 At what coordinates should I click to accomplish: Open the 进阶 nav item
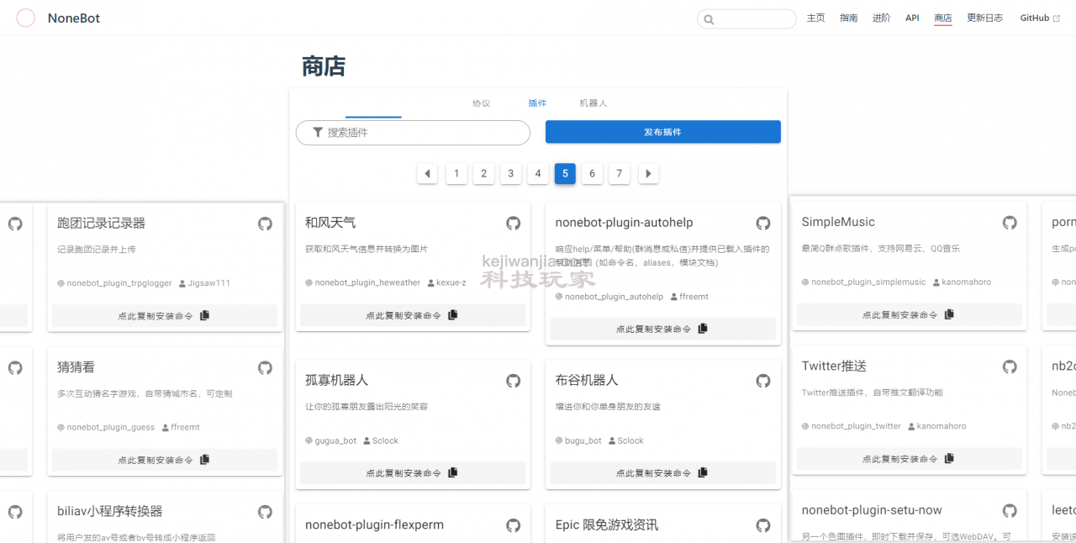click(881, 18)
